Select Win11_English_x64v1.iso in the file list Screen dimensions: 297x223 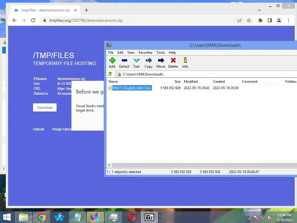(x=132, y=88)
